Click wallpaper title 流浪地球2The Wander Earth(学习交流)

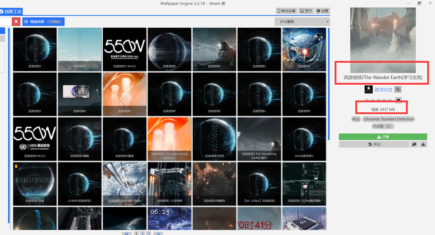click(x=383, y=78)
